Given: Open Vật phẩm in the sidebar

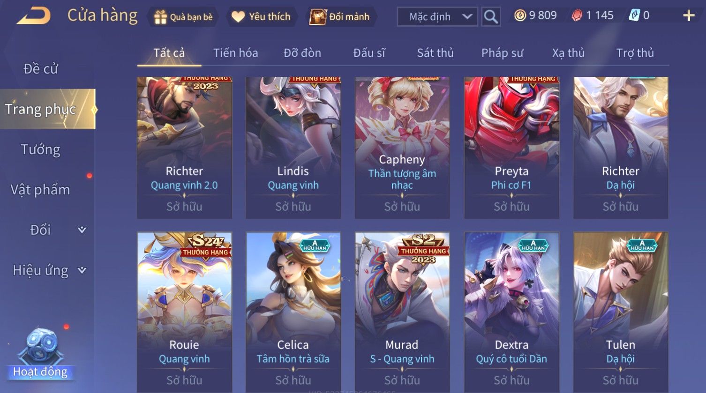Looking at the screenshot, I should [40, 190].
